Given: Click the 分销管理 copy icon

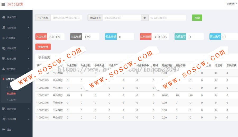Looking at the screenshot, I should 4,48.
